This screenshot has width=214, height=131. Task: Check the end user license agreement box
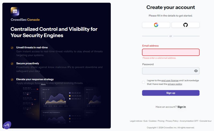coord(144,82)
